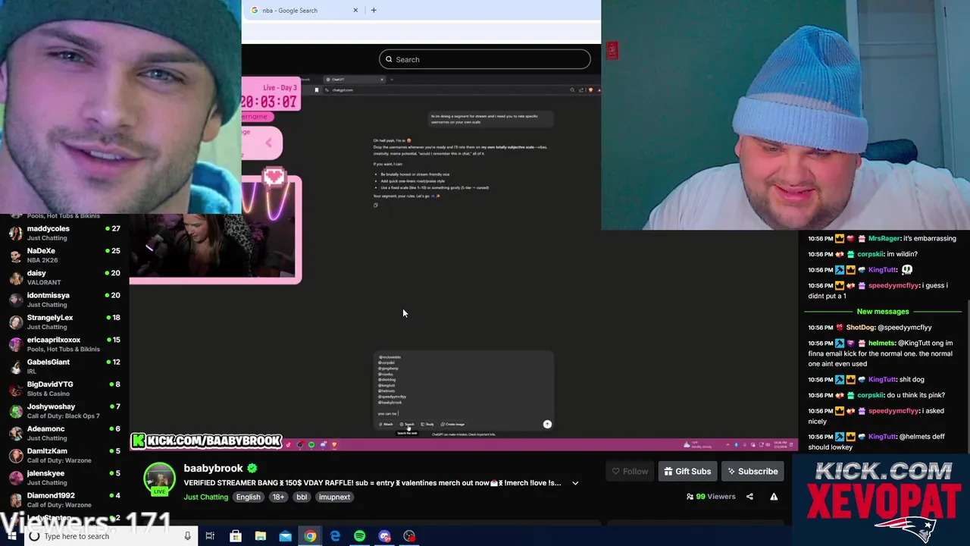This screenshot has height=546, width=970.
Task: Click helmets username in chat
Action: click(x=881, y=343)
